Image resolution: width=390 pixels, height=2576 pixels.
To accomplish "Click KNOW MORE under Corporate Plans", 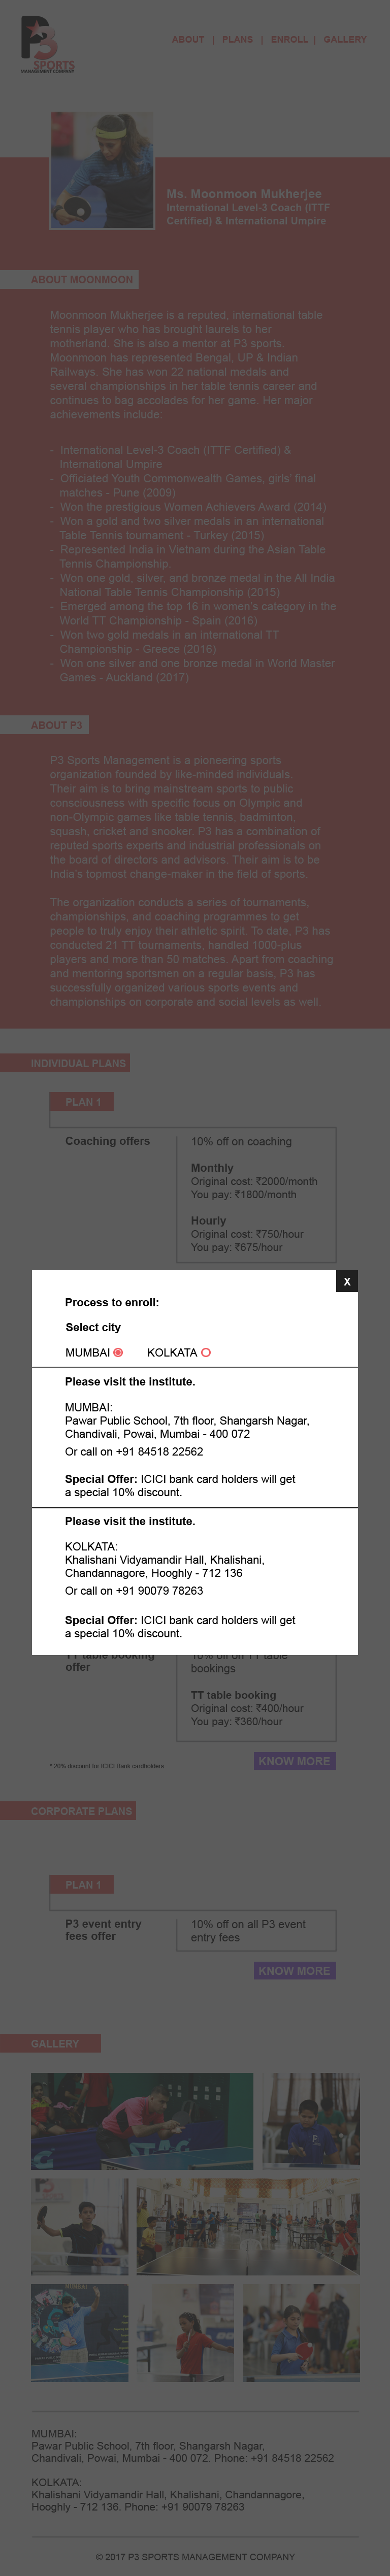I will (294, 1971).
